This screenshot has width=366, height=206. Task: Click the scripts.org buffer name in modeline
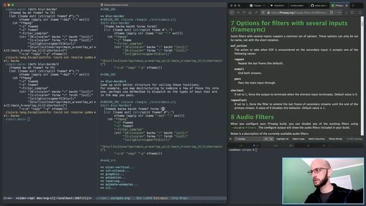coord(120,198)
